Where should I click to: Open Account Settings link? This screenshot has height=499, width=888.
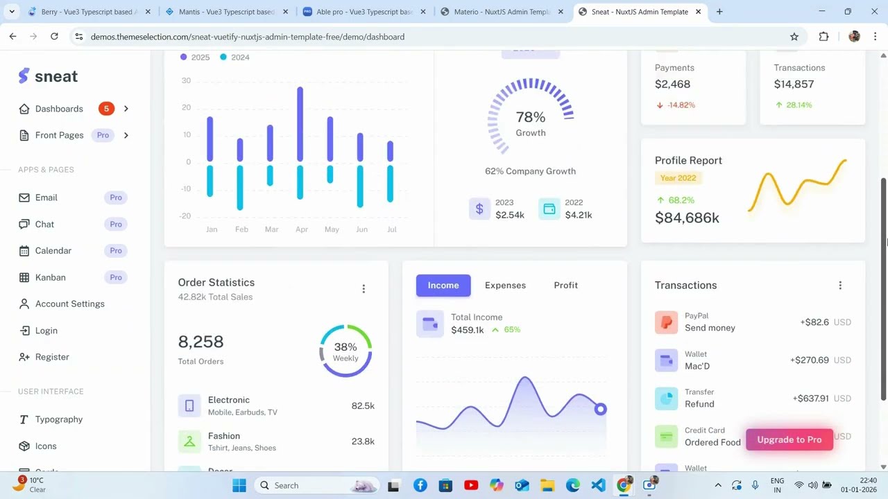(x=70, y=304)
